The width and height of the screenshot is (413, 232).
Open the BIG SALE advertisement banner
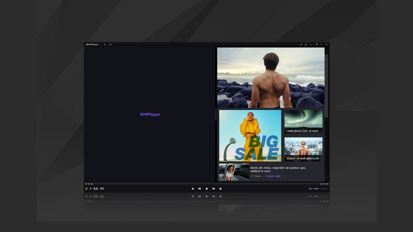(x=250, y=136)
